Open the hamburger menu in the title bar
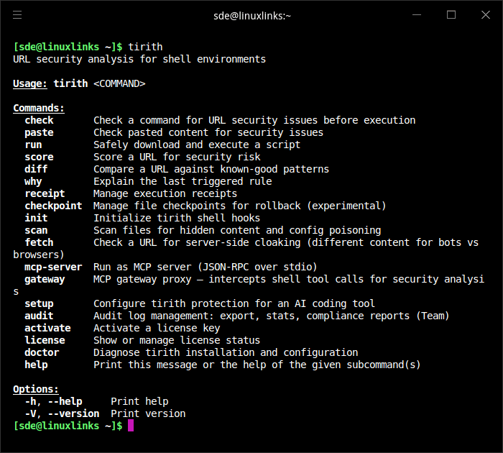The width and height of the screenshot is (503, 453). [17, 15]
